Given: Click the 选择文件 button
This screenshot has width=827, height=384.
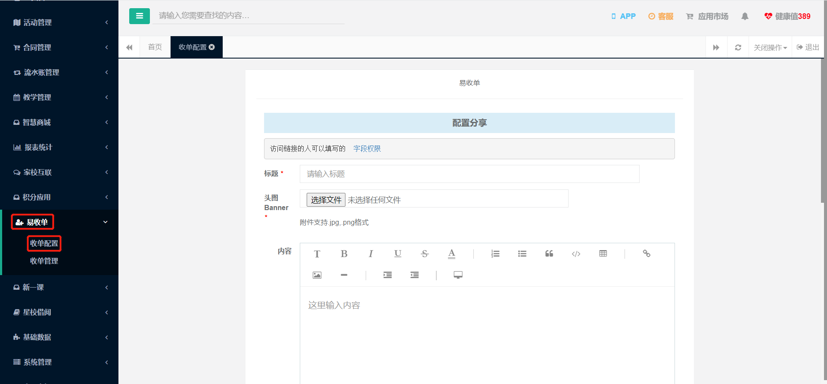Looking at the screenshot, I should pos(326,200).
